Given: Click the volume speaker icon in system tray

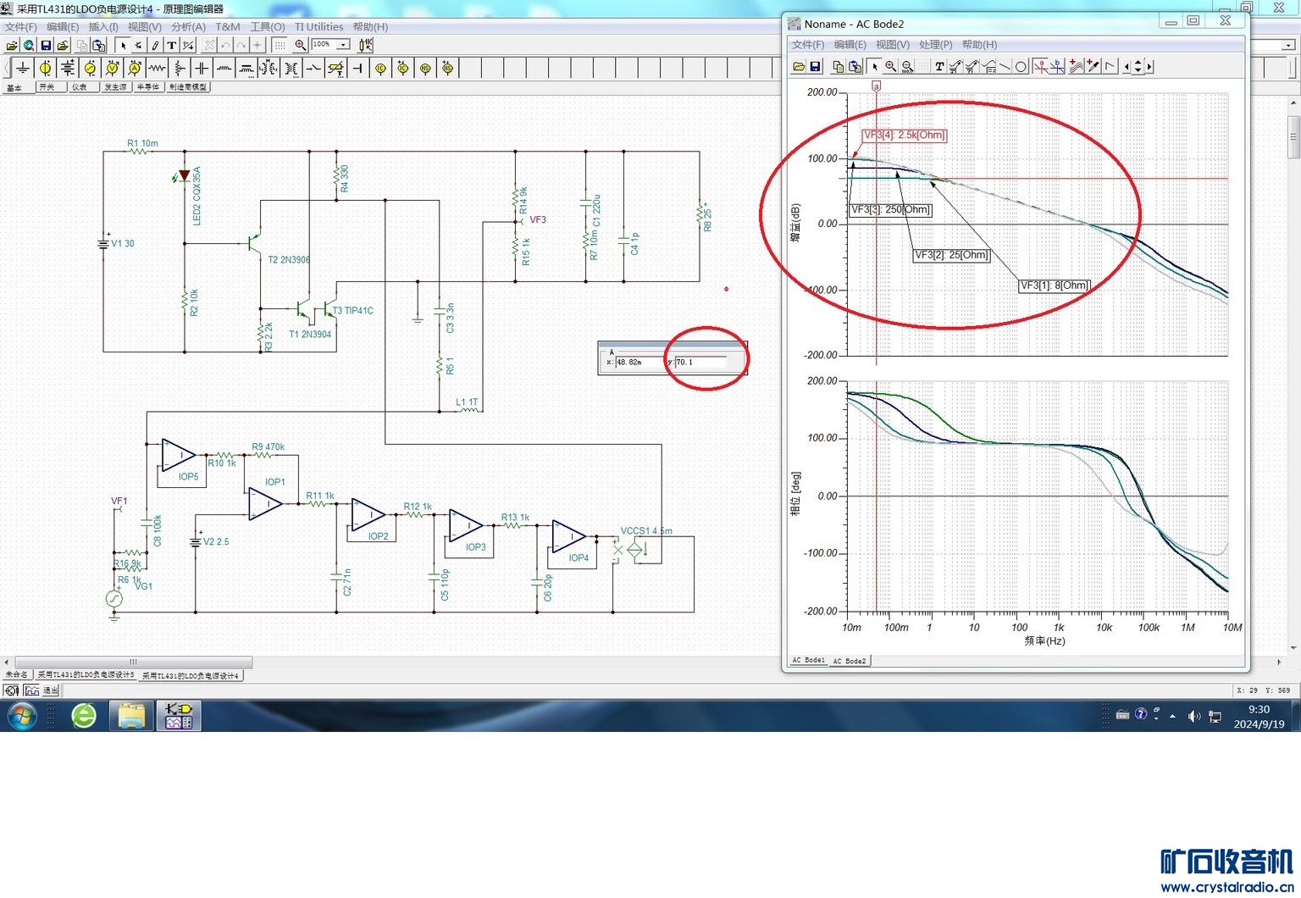Looking at the screenshot, I should [x=1194, y=716].
